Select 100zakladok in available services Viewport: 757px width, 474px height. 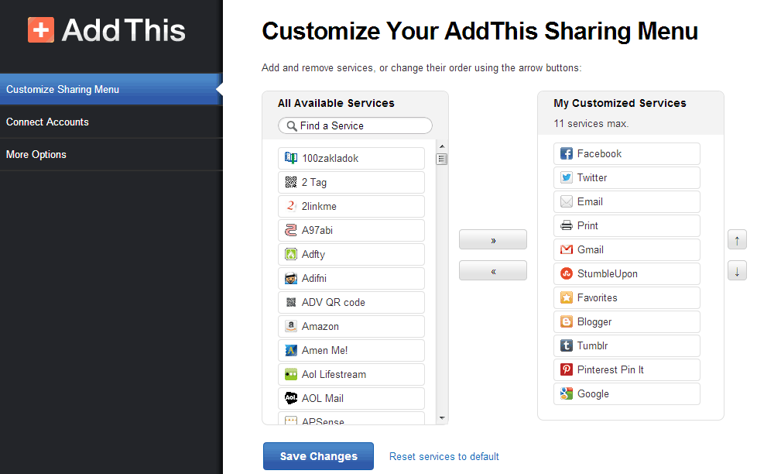point(351,158)
